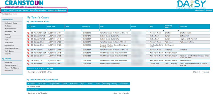213x95 pixels.
Task: Open Team Inbox dashboard in sidebar
Action: (9, 42)
